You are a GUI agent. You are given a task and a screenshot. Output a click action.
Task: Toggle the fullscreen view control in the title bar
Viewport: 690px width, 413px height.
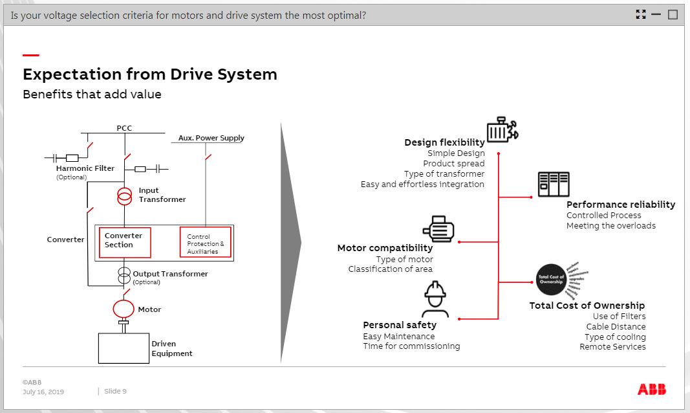641,14
